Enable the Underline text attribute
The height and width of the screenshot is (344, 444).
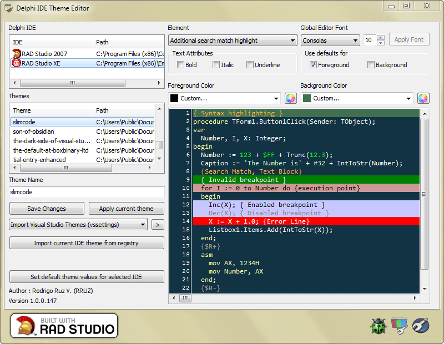click(250, 65)
